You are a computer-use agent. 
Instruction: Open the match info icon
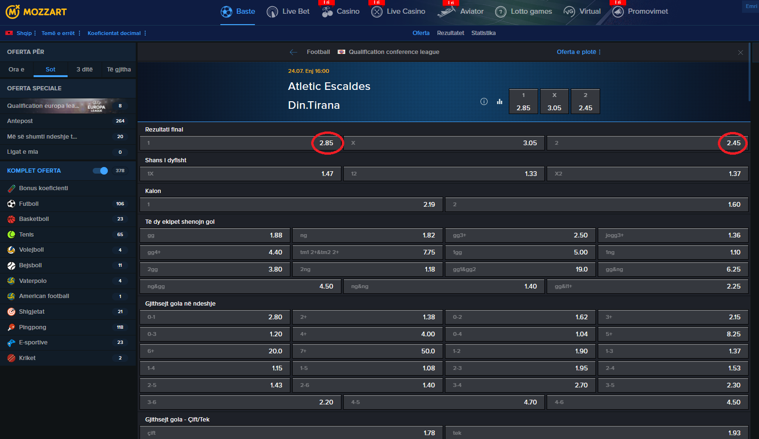[484, 101]
